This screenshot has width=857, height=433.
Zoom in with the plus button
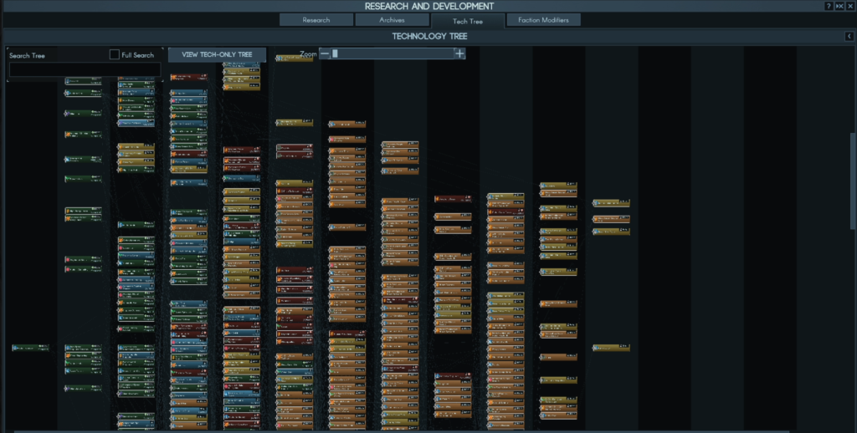click(x=459, y=53)
